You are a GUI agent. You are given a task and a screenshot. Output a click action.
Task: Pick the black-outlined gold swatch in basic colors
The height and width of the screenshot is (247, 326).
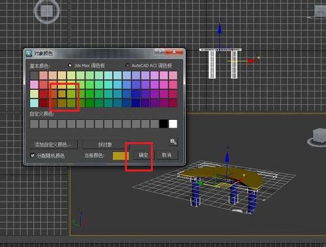point(62,94)
